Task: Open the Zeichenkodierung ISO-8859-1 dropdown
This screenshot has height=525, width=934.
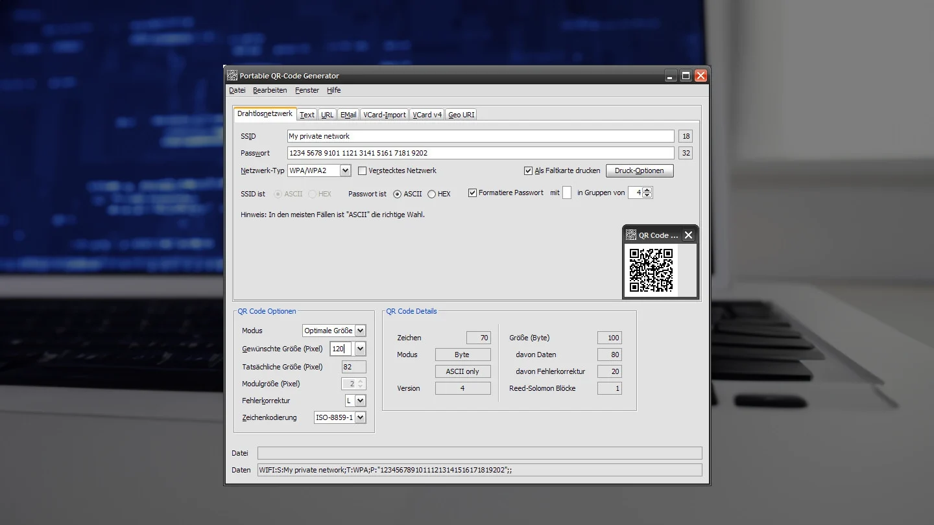Action: [x=340, y=417]
